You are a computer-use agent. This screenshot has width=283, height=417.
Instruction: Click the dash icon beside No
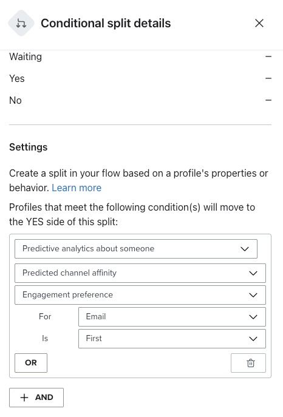(268, 100)
